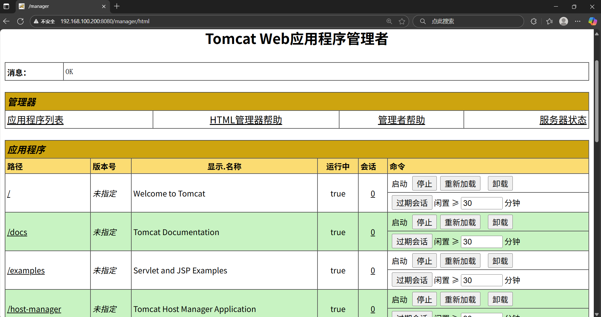This screenshot has width=601, height=317.
Task: Click 过期会话 for Tomcat Documentation
Action: [412, 241]
